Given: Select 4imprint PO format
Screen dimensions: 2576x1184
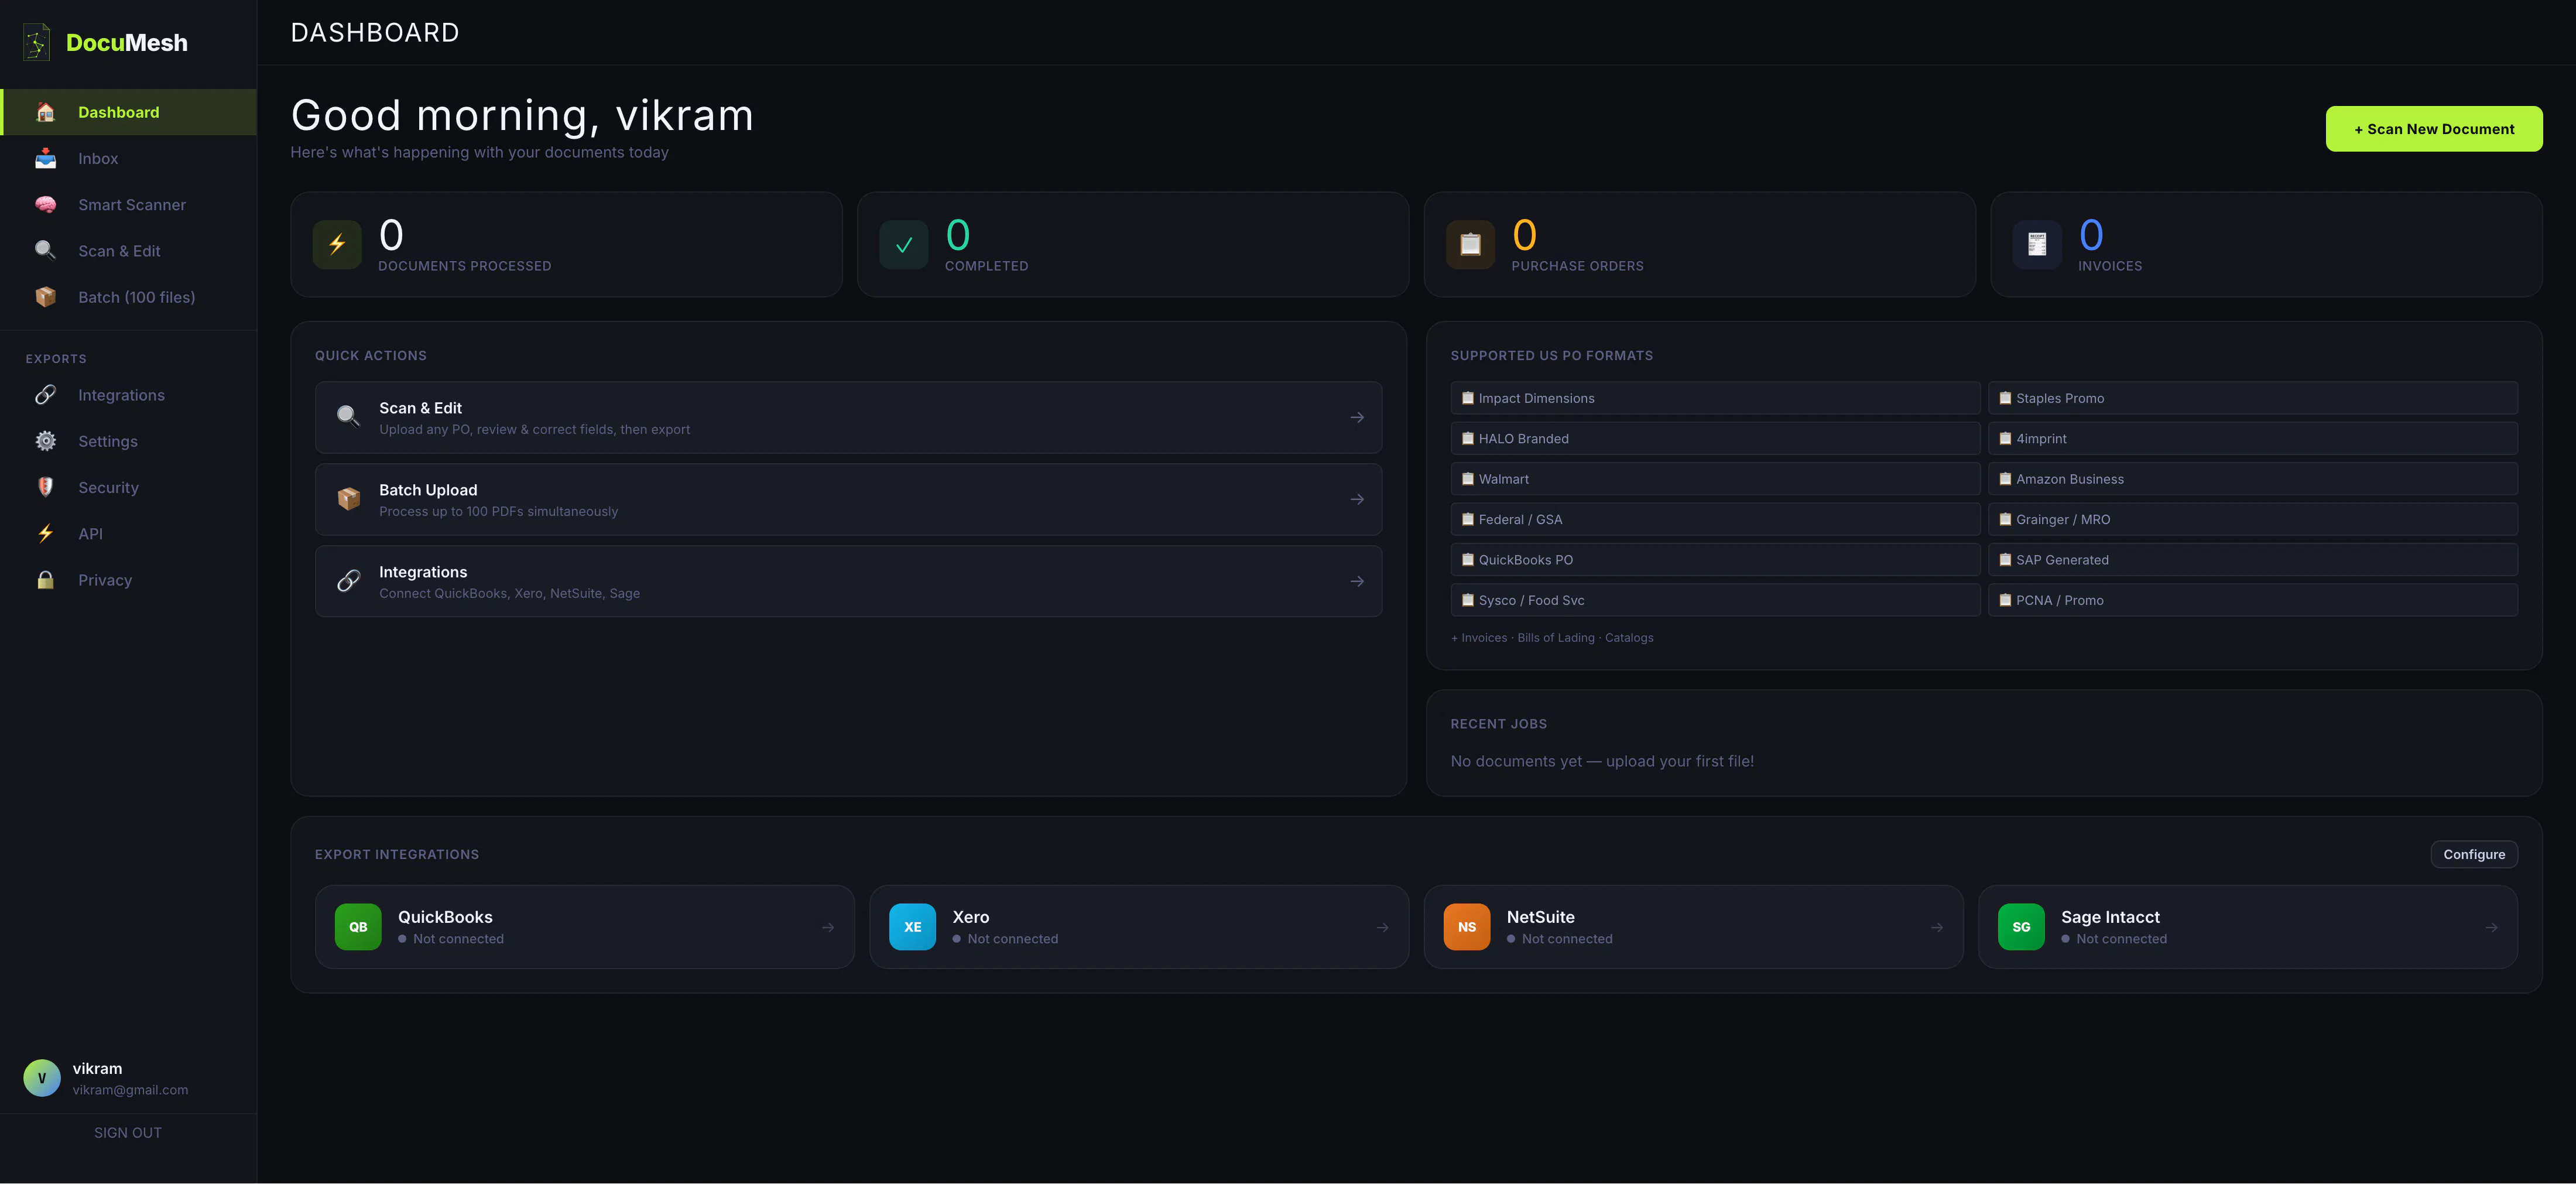Looking at the screenshot, I should (2252, 438).
